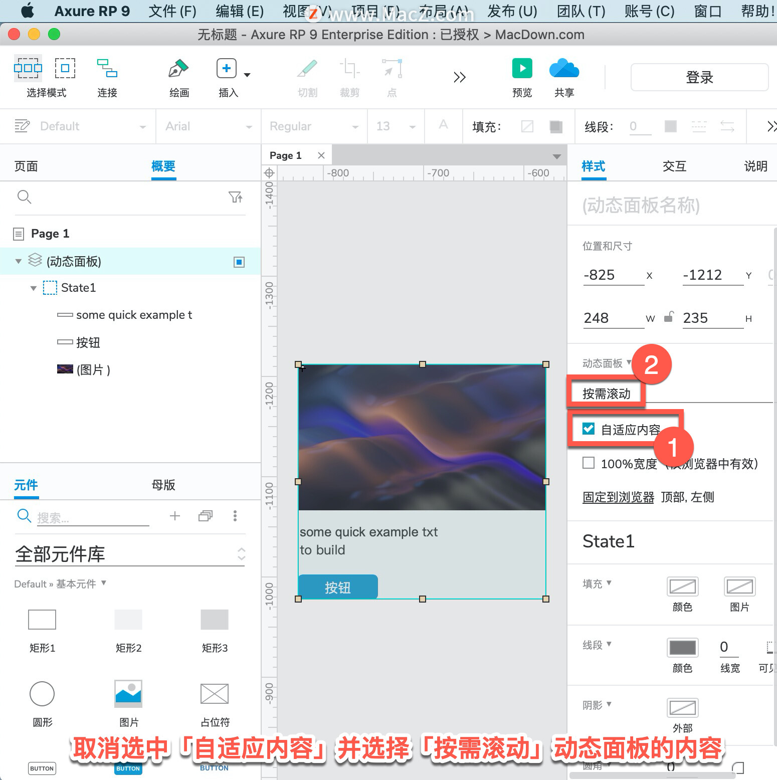
Task: Switch to the Style tab
Action: pyautogui.click(x=594, y=166)
